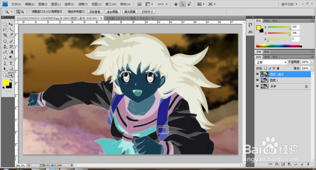
Task: Reset default foreground and background colors
Action: 3,88
